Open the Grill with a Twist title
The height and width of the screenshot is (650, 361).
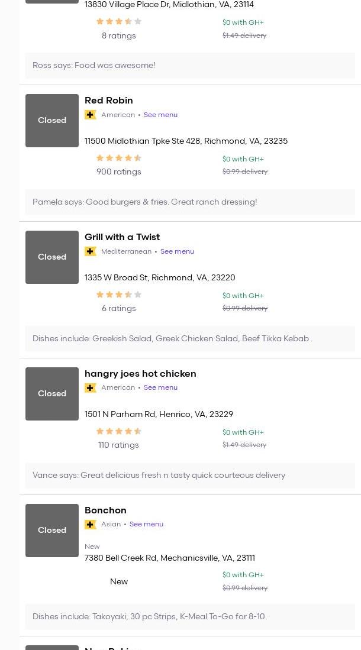point(122,237)
